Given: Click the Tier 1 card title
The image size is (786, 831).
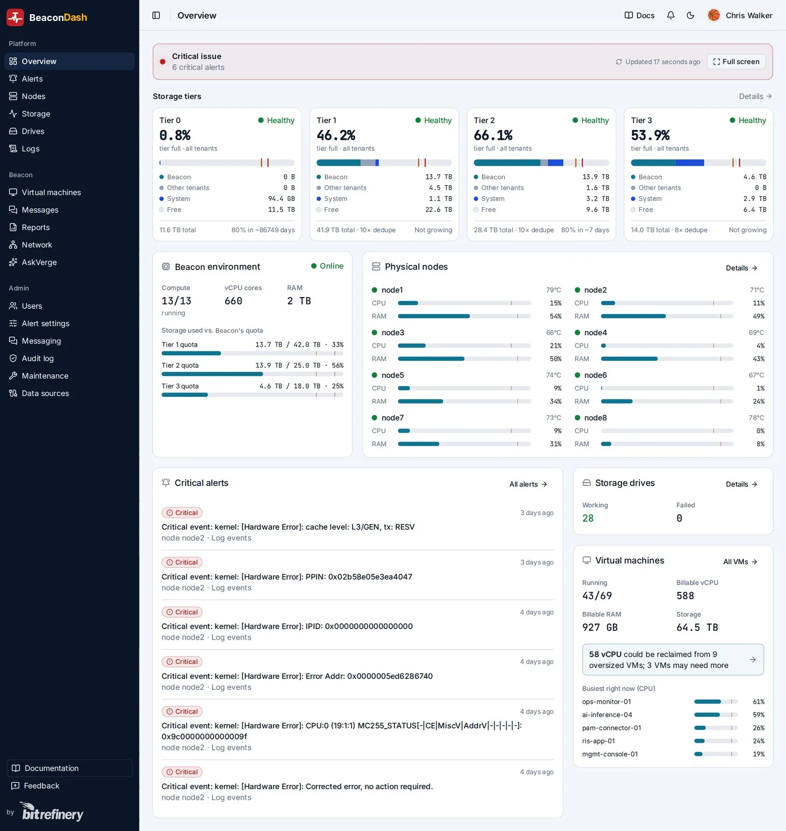Looking at the screenshot, I should [326, 120].
